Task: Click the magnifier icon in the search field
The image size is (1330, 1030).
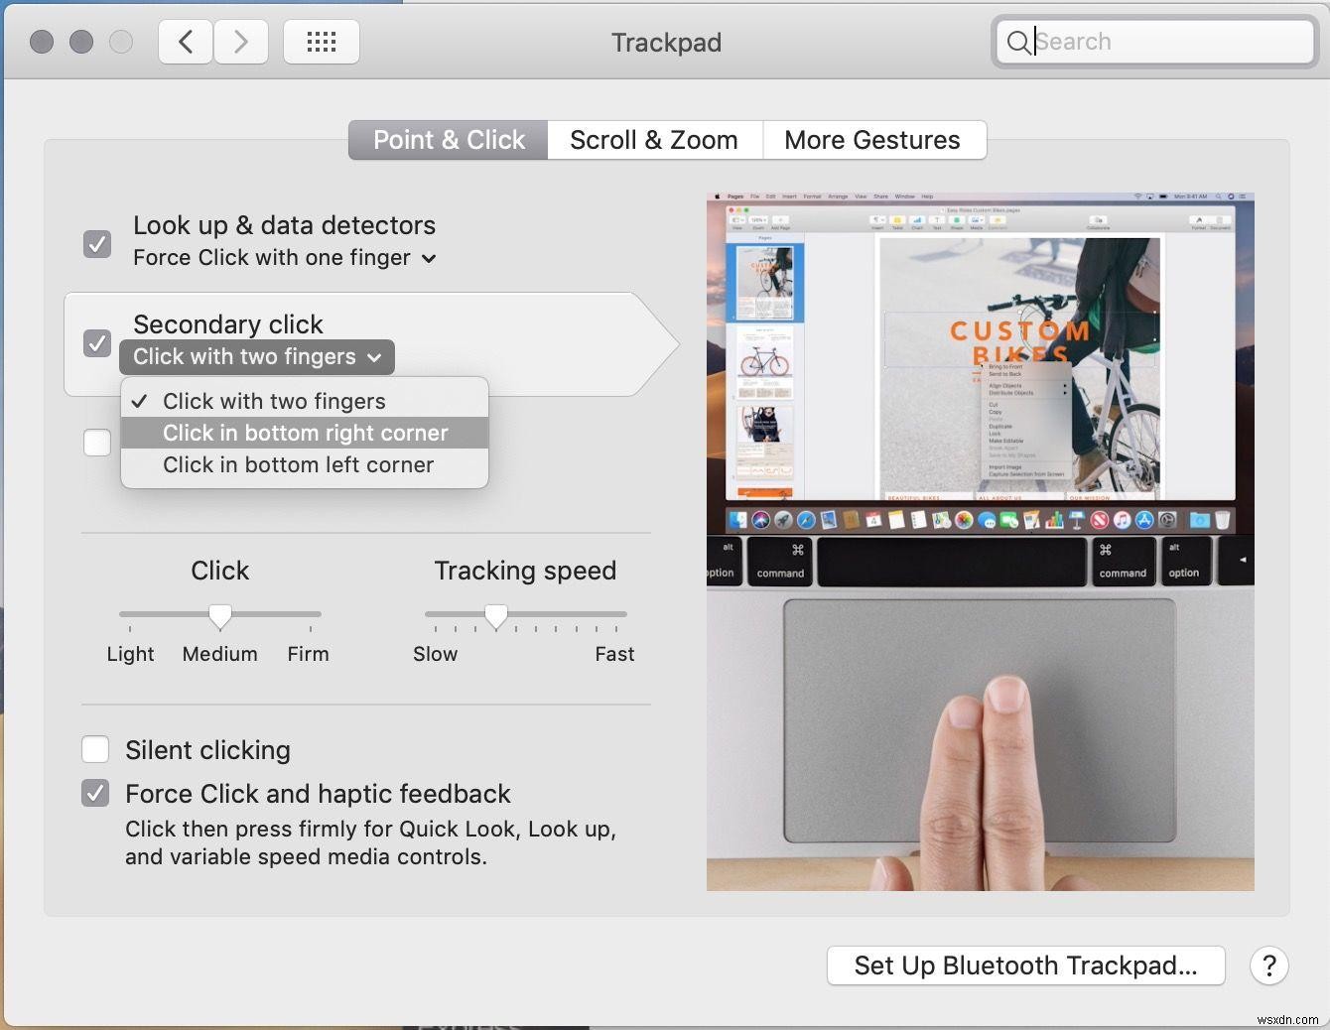Action: [1018, 42]
